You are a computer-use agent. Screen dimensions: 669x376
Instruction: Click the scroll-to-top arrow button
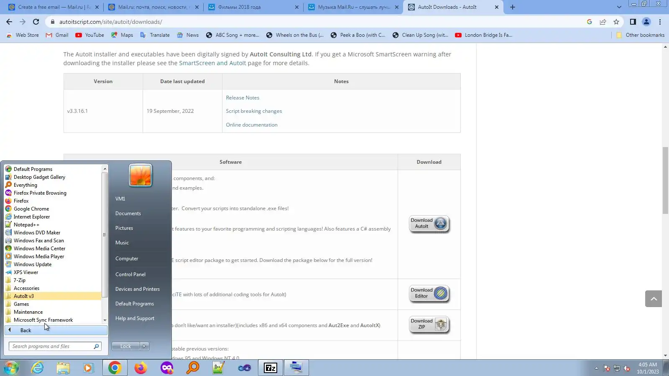coord(654,299)
